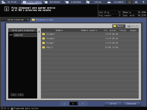Open the RECUPERAR tab
147x110 pixels.
[53, 2]
